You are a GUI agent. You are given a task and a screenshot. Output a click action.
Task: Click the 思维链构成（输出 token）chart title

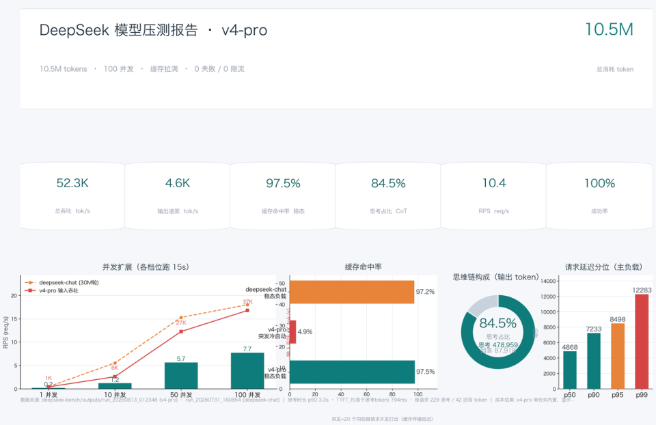click(496, 277)
